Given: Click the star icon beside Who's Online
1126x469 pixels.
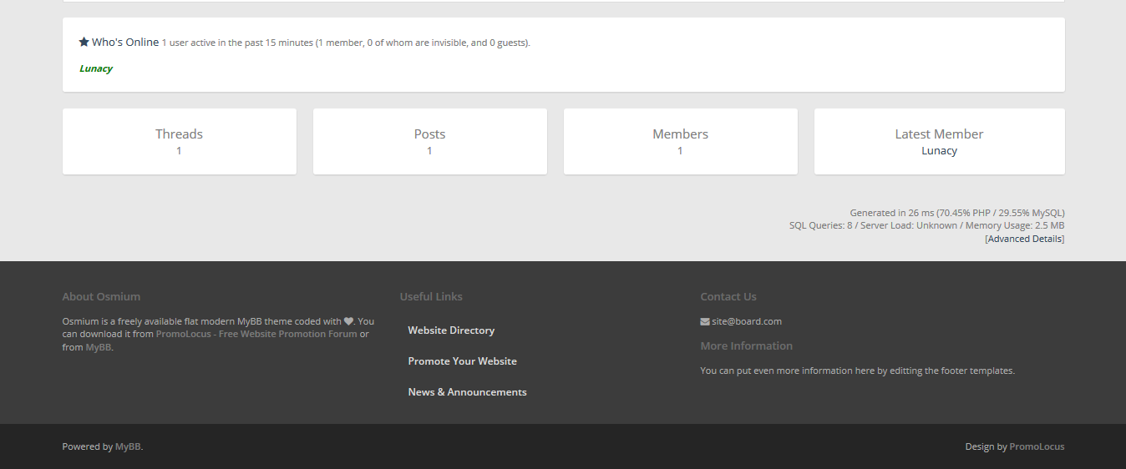Looking at the screenshot, I should point(84,42).
